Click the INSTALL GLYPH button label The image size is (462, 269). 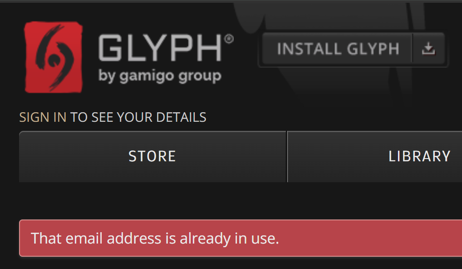pos(338,49)
